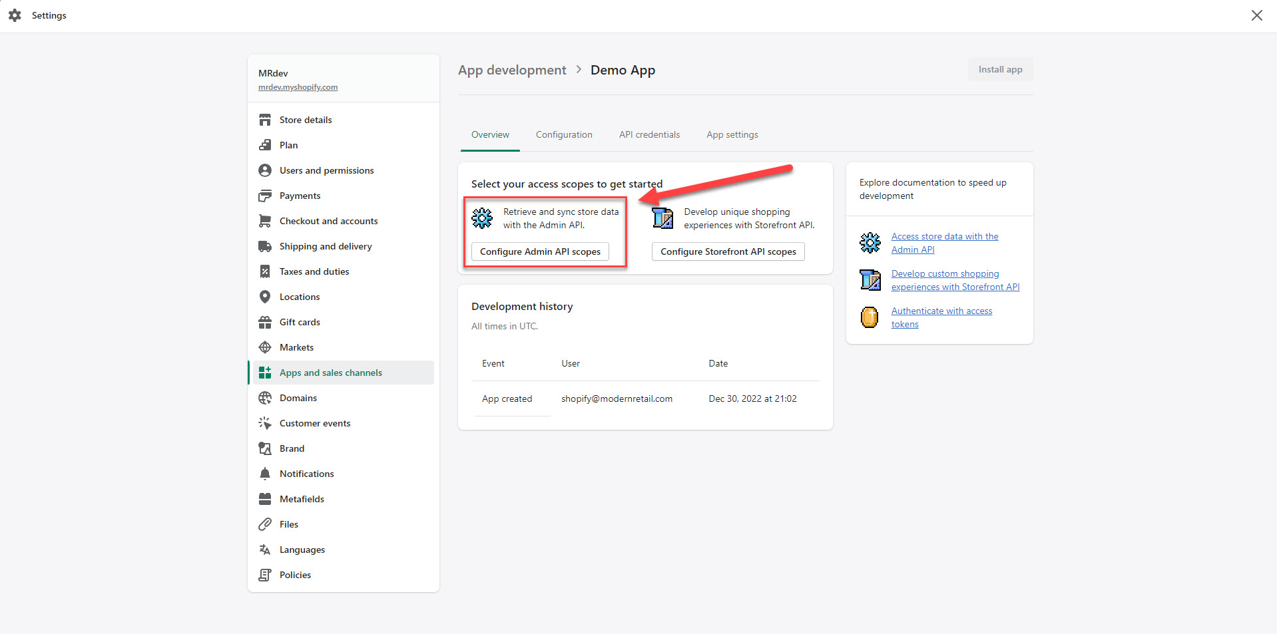The height and width of the screenshot is (634, 1277).
Task: Select Users and permissions menu item
Action: tap(344, 170)
